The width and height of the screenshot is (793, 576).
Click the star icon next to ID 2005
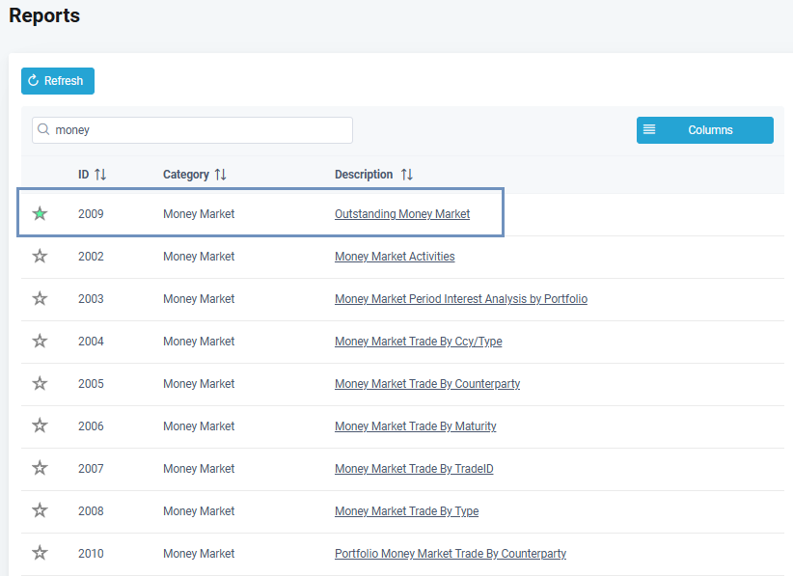(x=40, y=383)
